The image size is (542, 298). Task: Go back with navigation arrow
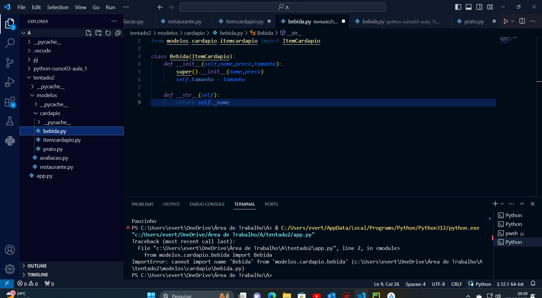160,7
